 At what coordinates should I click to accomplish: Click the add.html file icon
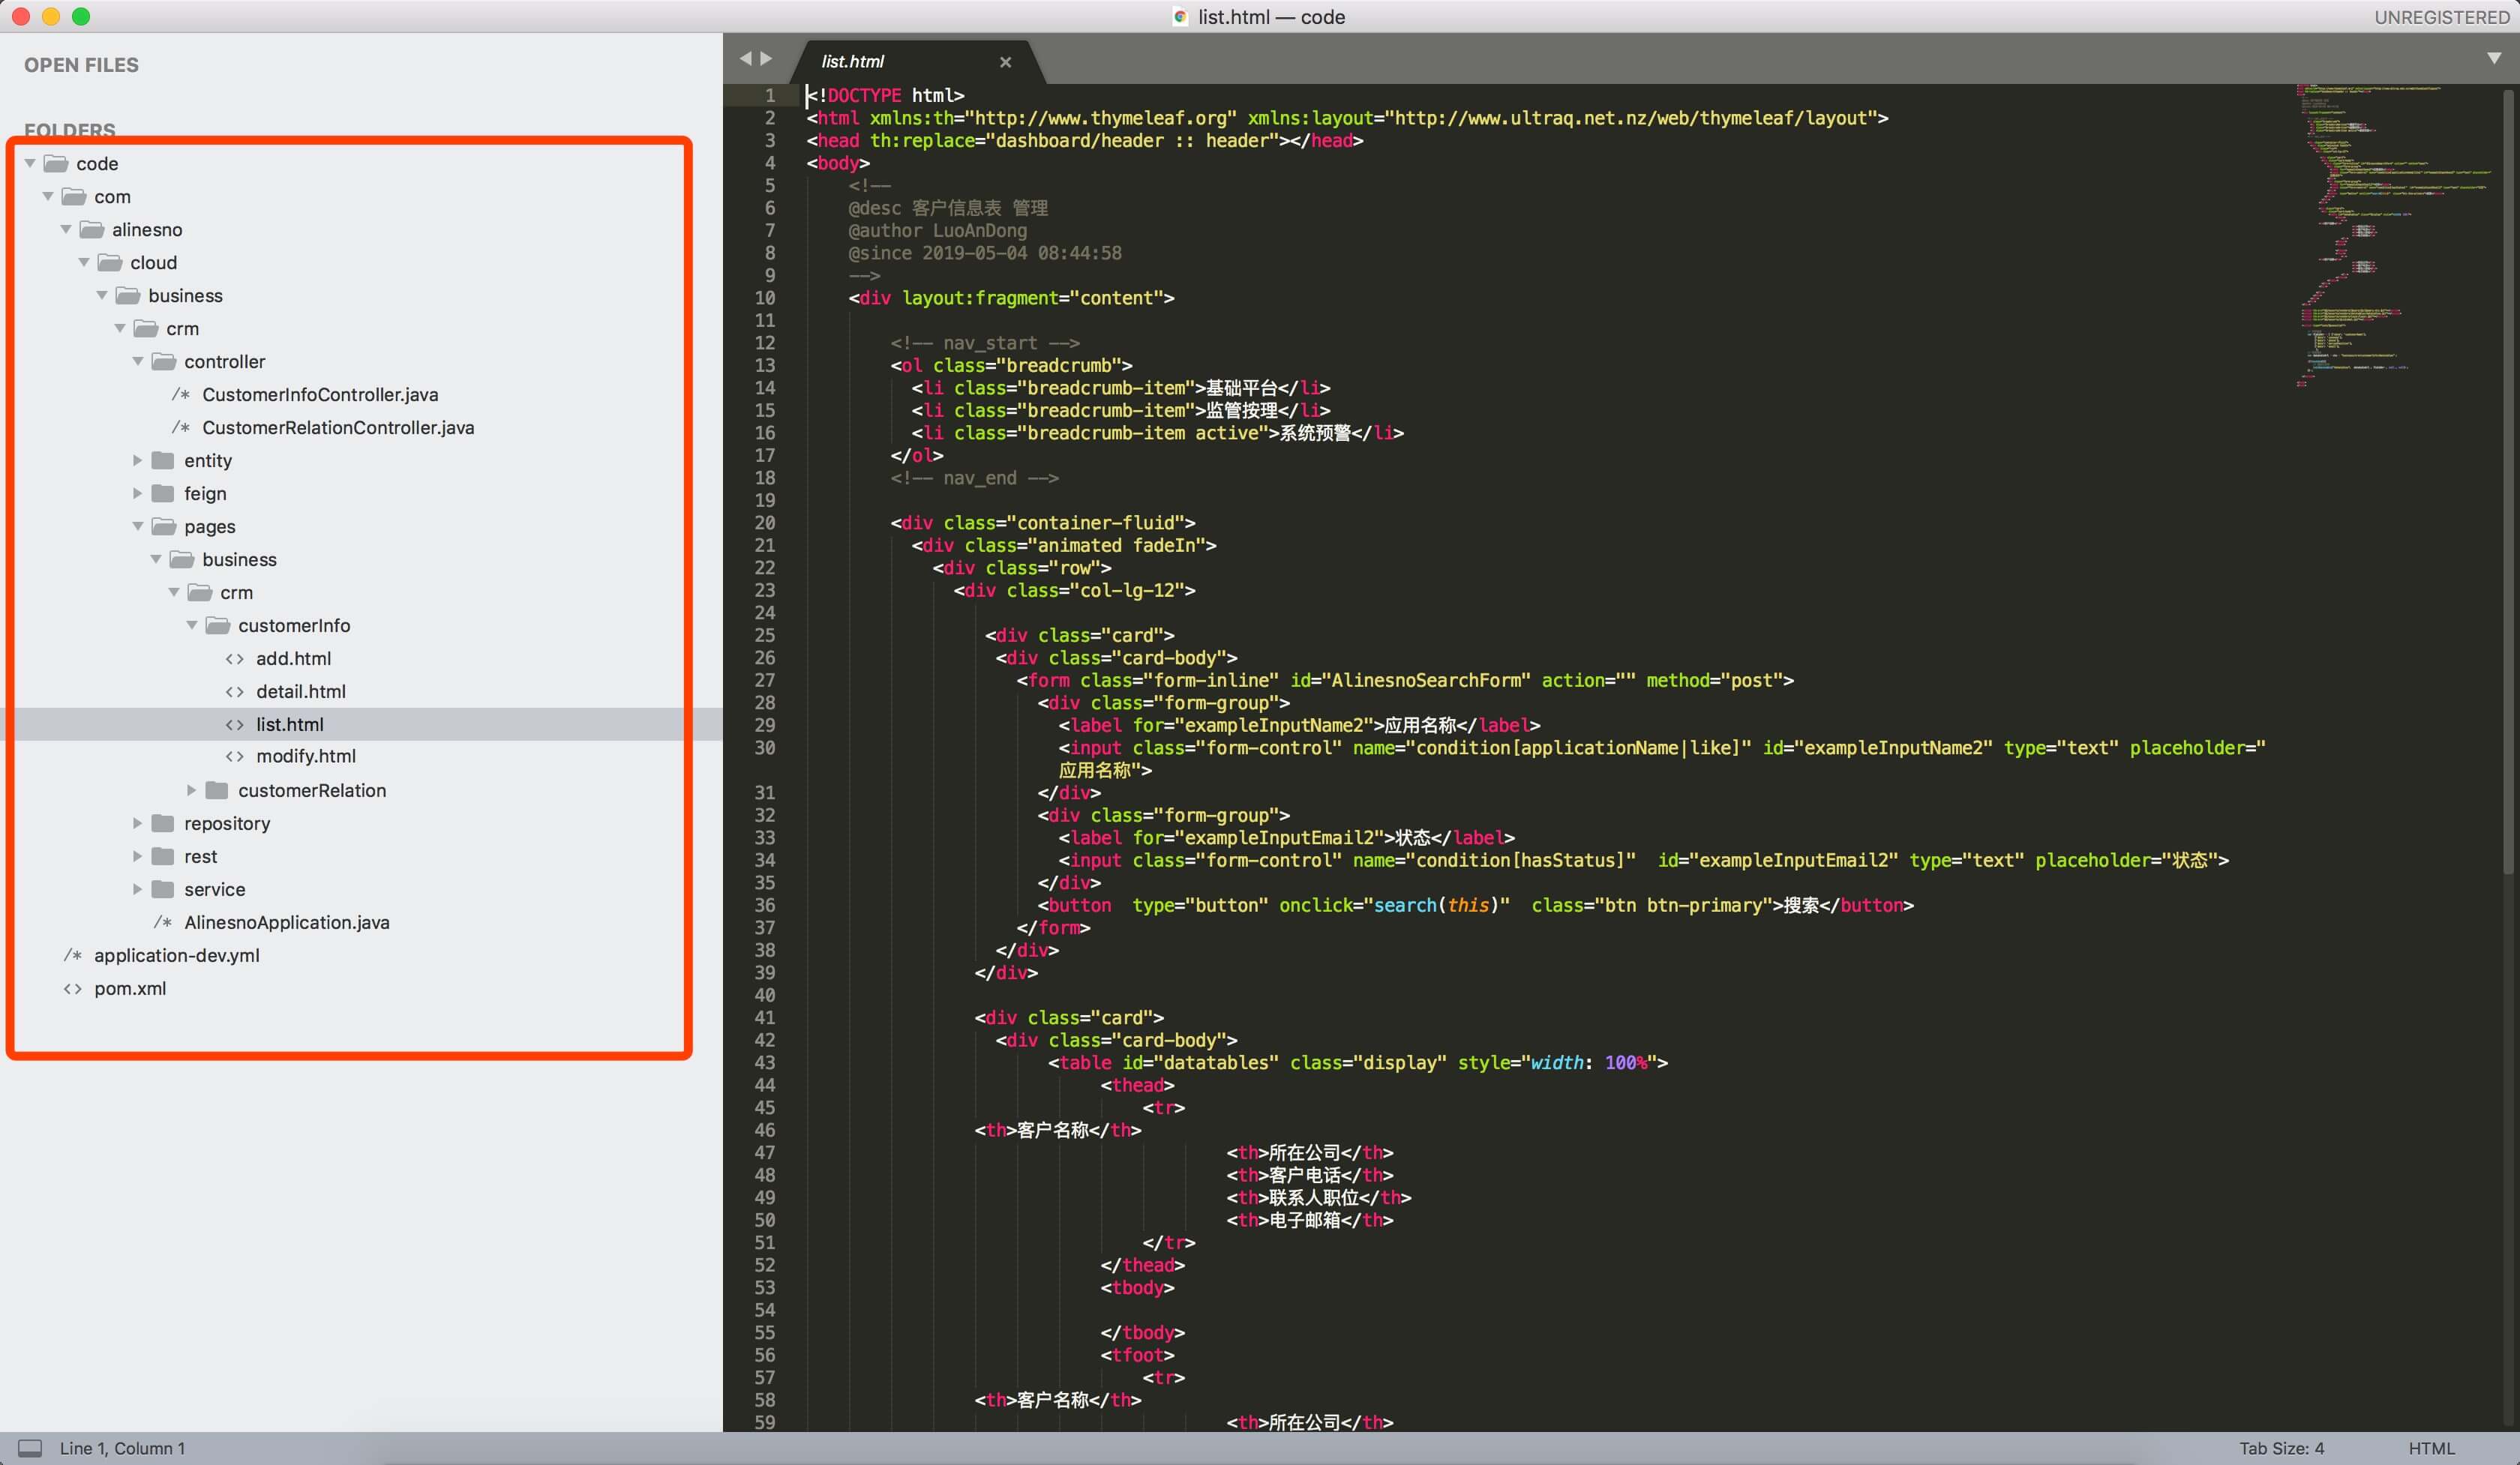(x=235, y=658)
